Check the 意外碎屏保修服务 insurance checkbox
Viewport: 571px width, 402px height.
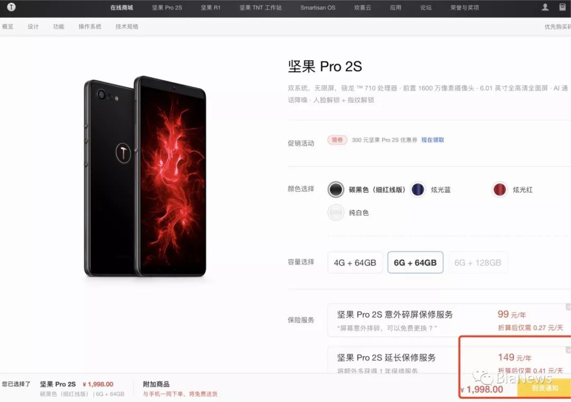coord(568,307)
